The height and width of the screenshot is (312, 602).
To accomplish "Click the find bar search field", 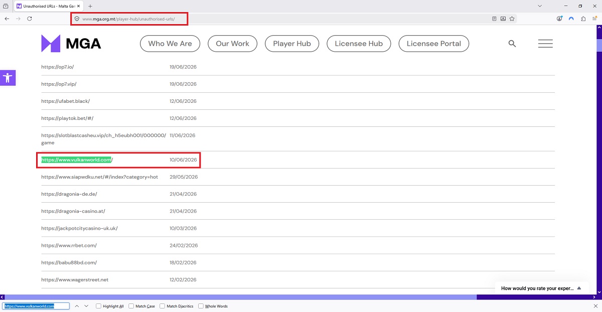I will 36,306.
